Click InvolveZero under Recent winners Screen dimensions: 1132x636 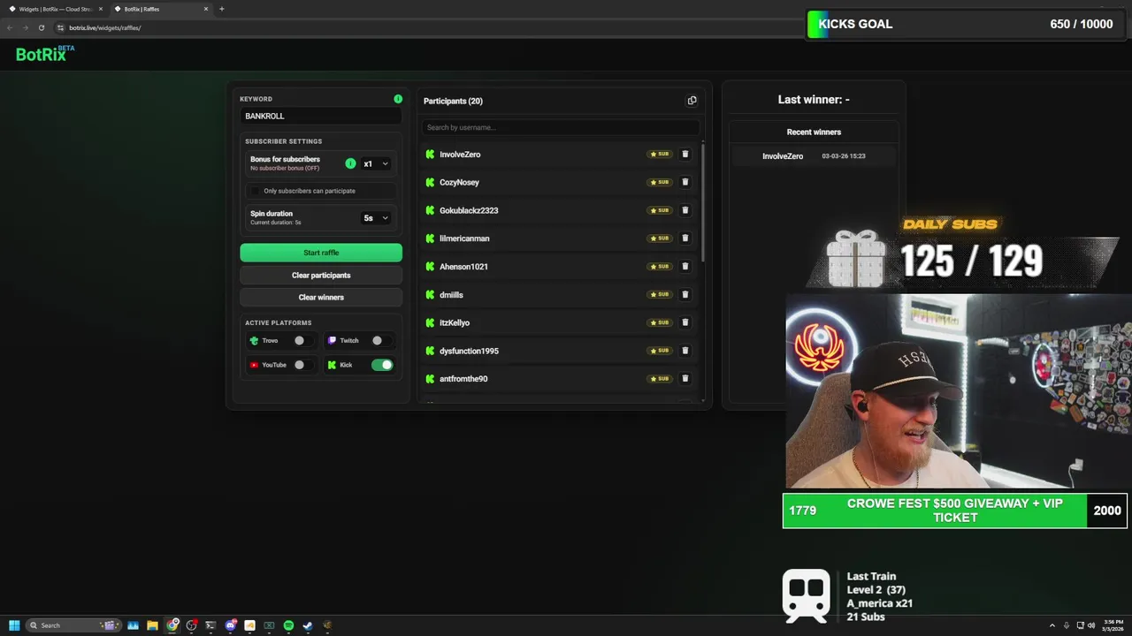[x=783, y=156]
